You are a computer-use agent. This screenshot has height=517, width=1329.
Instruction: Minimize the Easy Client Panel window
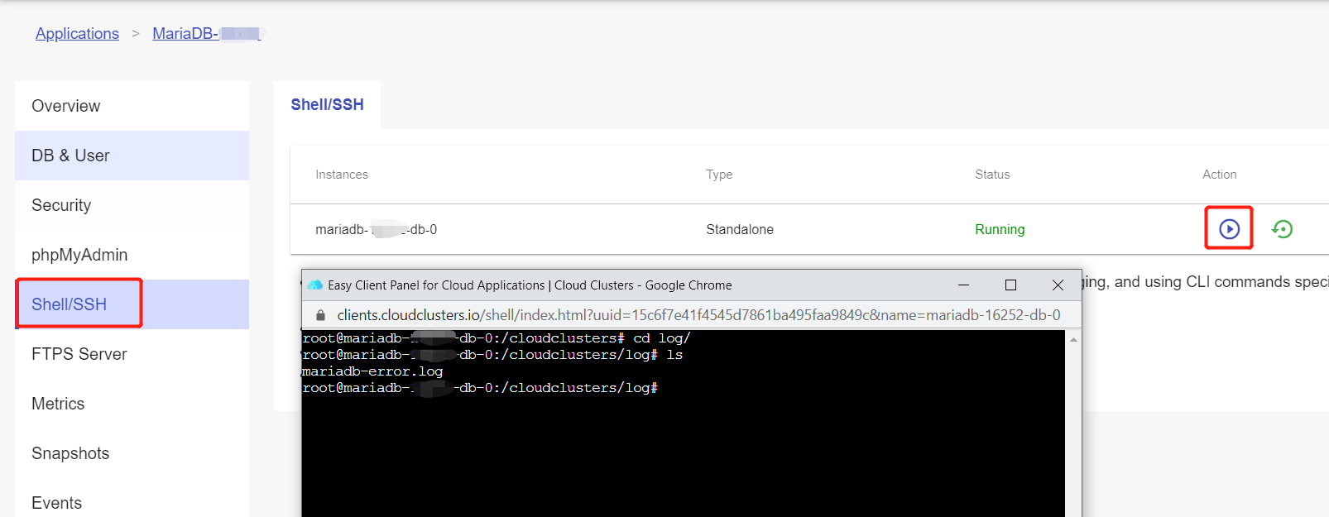pyautogui.click(x=963, y=285)
